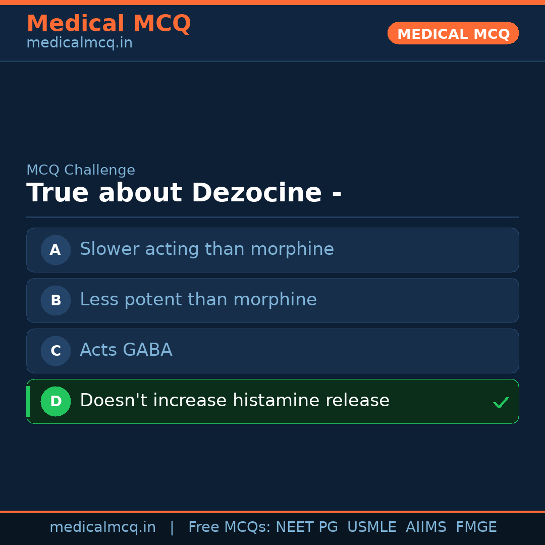
Task: Visit medicalmcq.in link under the header title
Action: (79, 43)
